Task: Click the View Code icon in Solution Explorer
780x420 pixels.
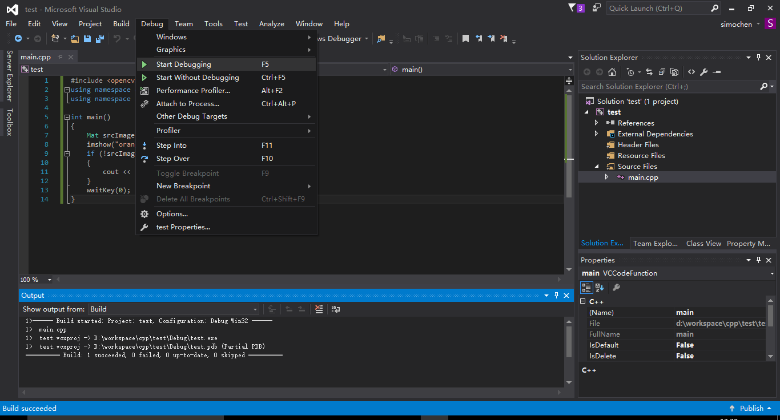Action: 691,72
